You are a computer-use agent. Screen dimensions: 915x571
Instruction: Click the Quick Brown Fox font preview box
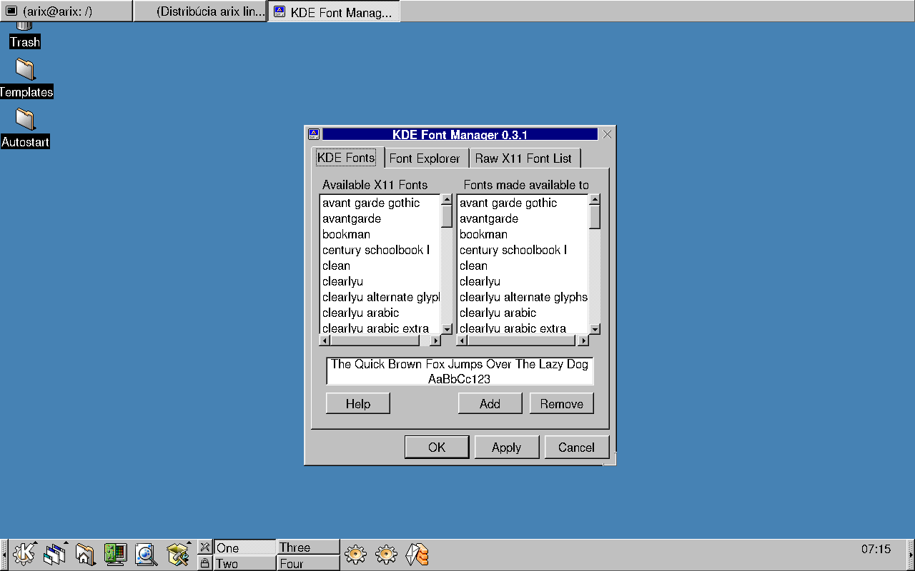[460, 371]
